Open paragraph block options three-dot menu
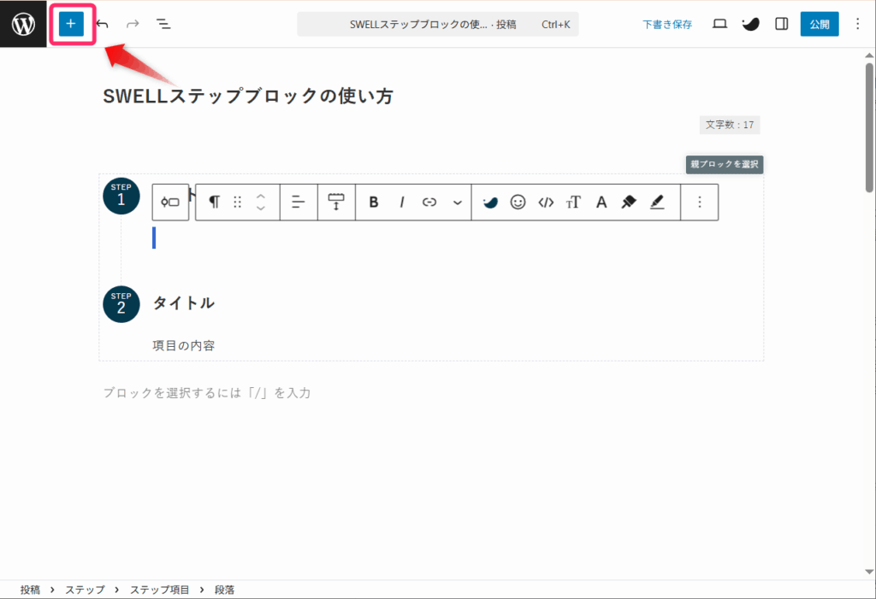The image size is (876, 599). coord(699,203)
